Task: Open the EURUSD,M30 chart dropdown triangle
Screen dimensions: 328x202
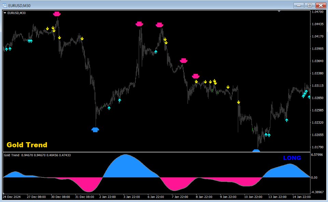Action: tap(5, 13)
